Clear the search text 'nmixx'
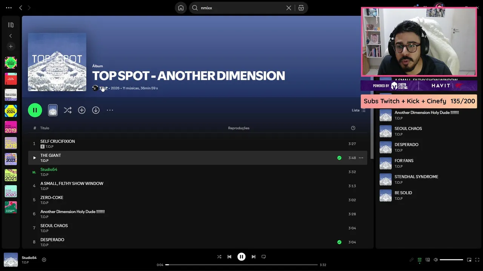 tap(289, 8)
